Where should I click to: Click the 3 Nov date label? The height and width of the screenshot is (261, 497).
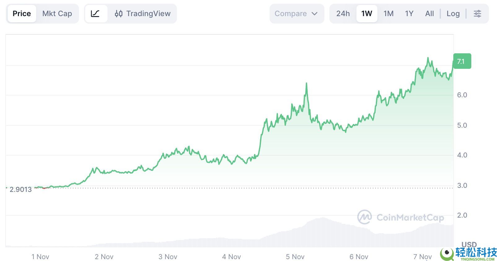pyautogui.click(x=168, y=257)
